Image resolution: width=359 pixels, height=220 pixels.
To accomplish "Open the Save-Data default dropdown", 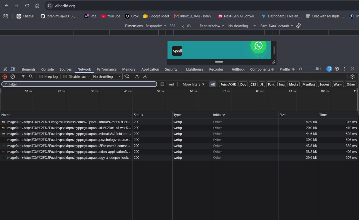I will point(276,26).
